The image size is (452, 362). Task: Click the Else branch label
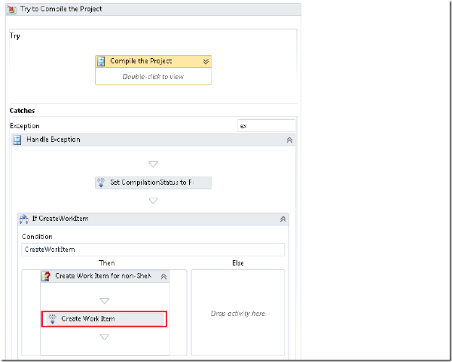pos(238,263)
